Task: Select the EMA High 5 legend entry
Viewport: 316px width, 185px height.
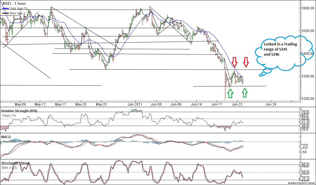Action: 17,13
